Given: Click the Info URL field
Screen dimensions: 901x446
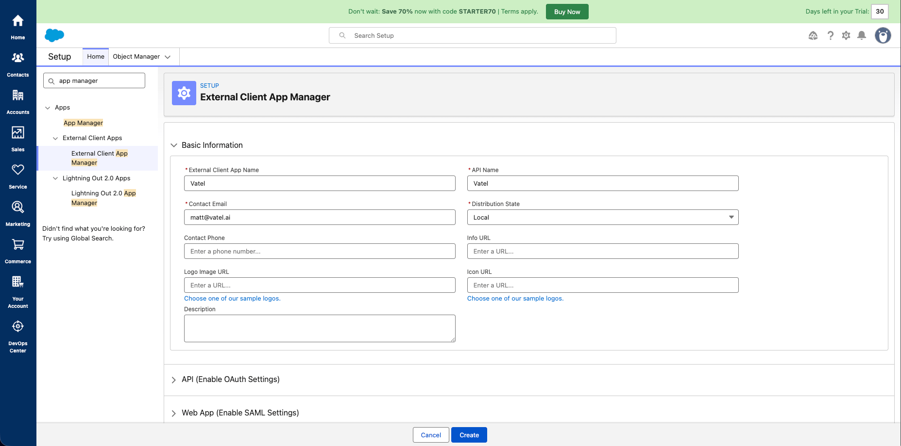Looking at the screenshot, I should (603, 251).
